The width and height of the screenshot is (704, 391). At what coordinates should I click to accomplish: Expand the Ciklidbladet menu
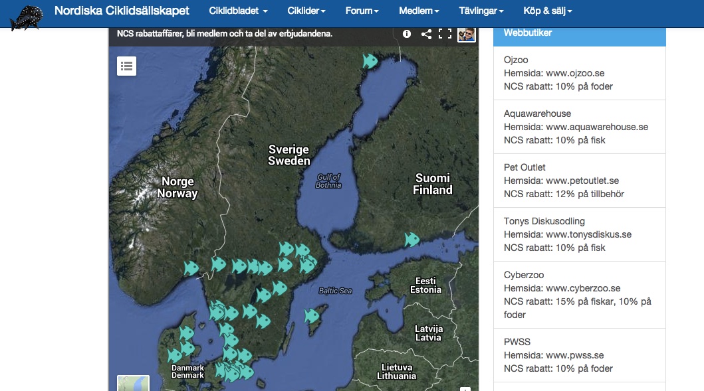pos(238,11)
